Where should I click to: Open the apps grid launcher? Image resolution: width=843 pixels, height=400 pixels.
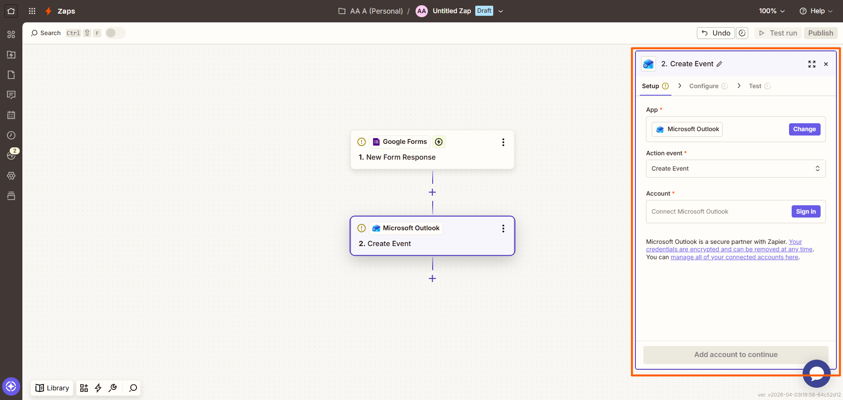[32, 11]
